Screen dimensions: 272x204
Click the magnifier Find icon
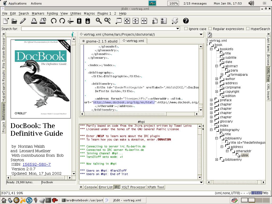(99, 21)
